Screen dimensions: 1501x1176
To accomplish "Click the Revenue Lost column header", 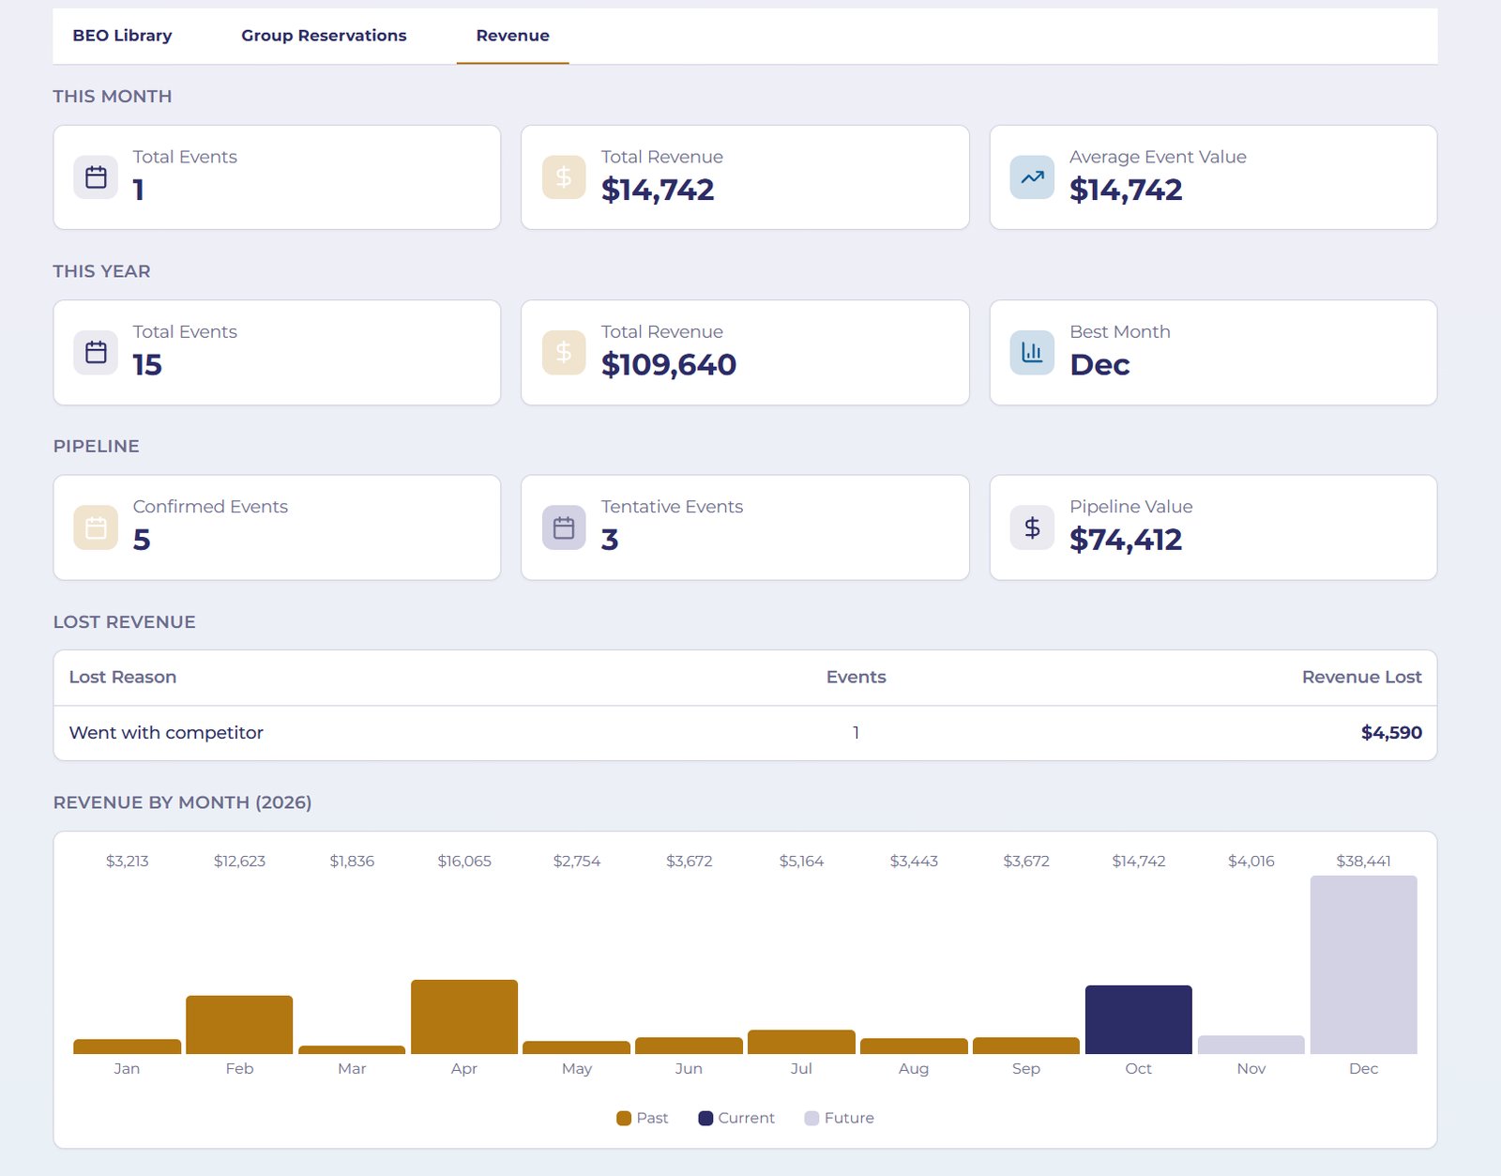I will tap(1361, 677).
